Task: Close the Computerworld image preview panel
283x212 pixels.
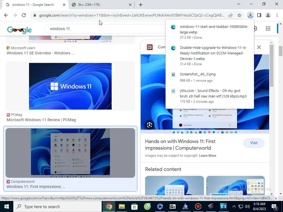Action: coord(259,47)
